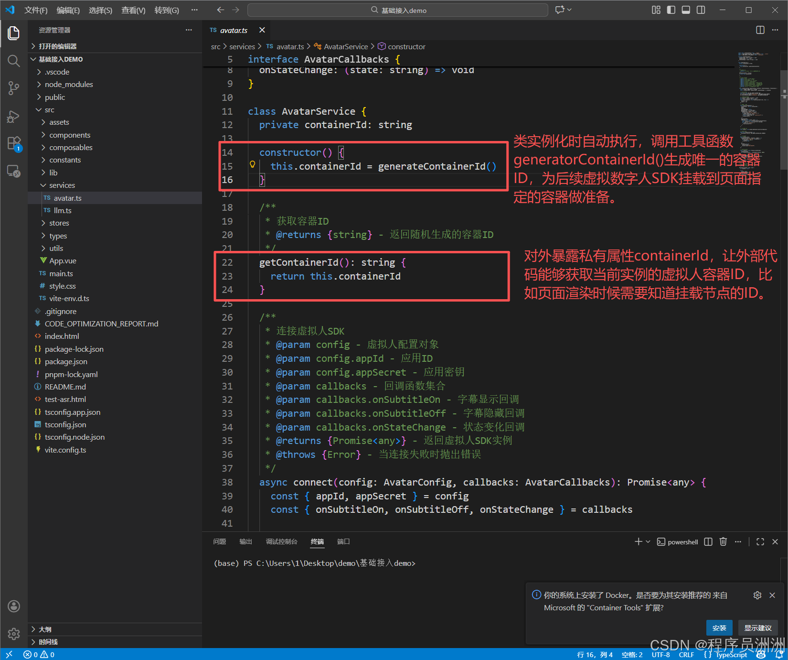
Task: Collapse the 基础接入DEMO root folder
Action: coord(115,59)
